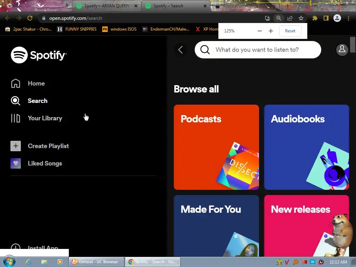Open the windows ISOS bookmark
356x267 pixels.
pos(120,29)
